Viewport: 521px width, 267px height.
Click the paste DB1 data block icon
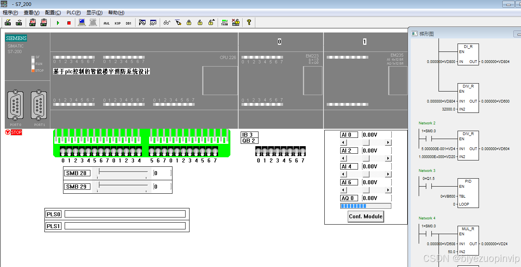coord(44,23)
